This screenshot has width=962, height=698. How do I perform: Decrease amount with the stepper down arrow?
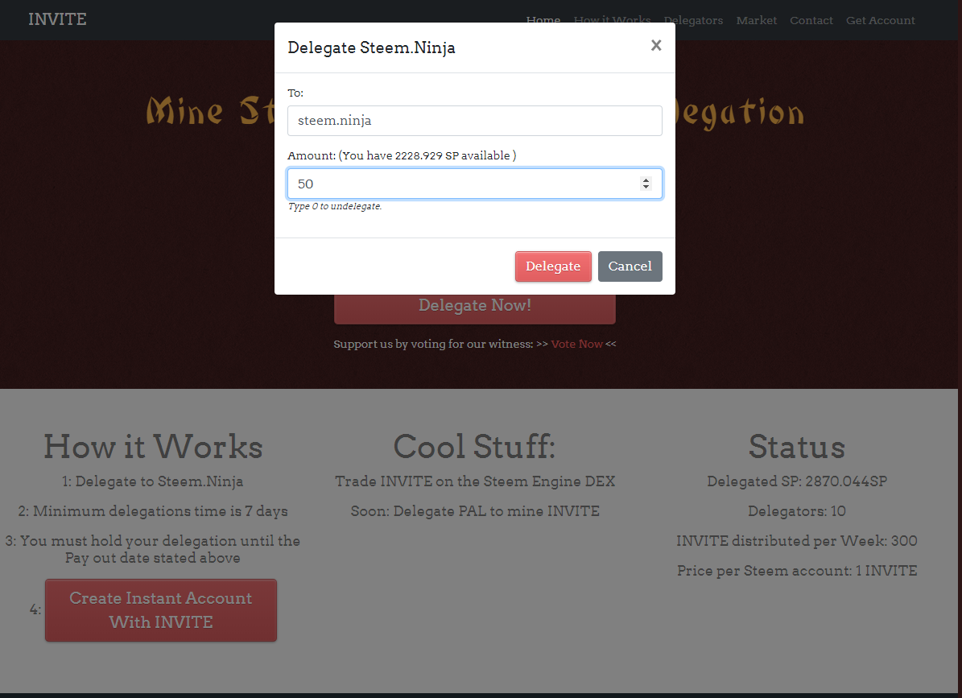(x=646, y=188)
